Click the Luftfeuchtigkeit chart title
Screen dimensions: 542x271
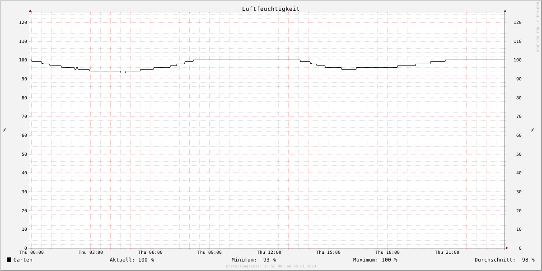tap(271, 9)
